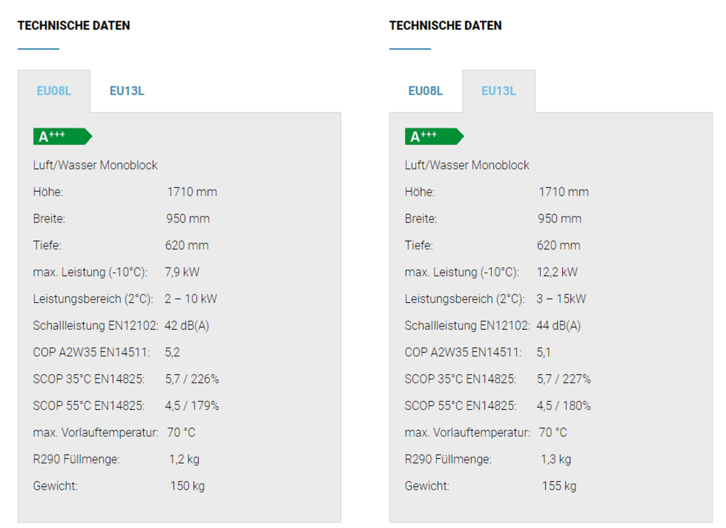Click the 2 – 10 kW Leistungsbereich value
The image size is (726, 528).
pos(191,299)
